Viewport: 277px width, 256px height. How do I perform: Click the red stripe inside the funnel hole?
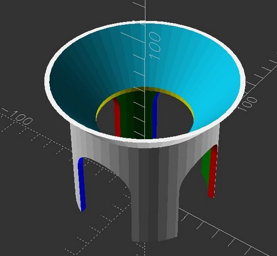tap(117, 117)
